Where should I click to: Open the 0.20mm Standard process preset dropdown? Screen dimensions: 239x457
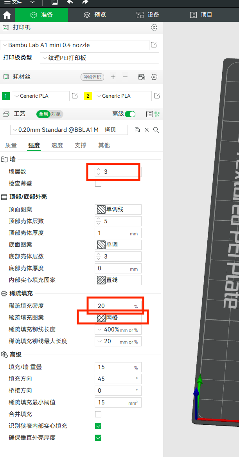point(69,130)
